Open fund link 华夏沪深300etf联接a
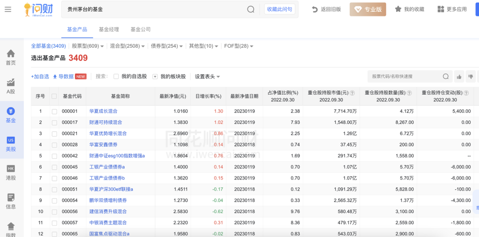Image resolution: width=479 pixels, height=237 pixels. (x=111, y=189)
